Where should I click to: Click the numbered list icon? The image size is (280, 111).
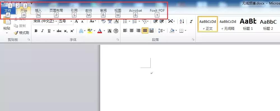click(135, 21)
